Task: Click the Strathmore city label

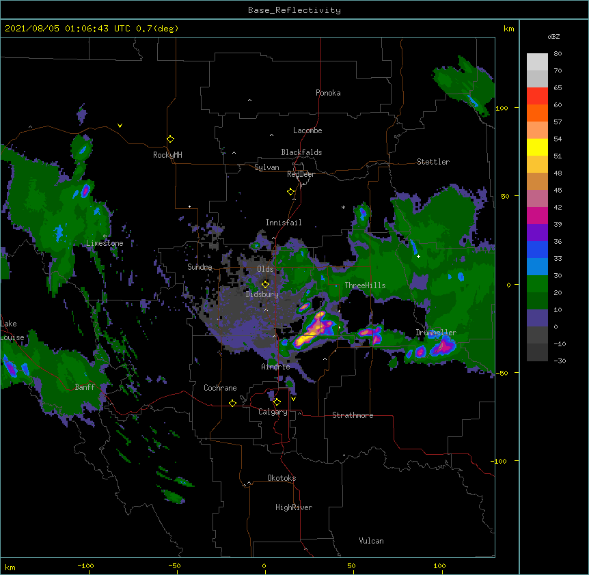Action: point(353,415)
